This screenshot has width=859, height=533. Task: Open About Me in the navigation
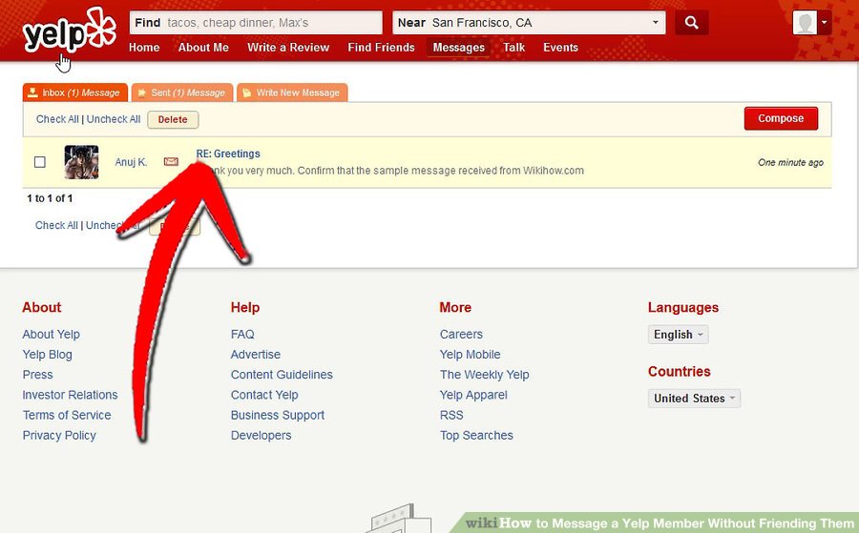pos(203,48)
